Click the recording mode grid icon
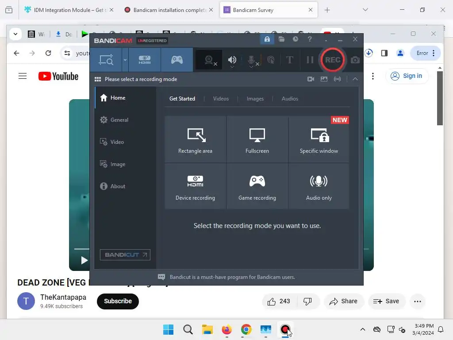 [x=98, y=79]
